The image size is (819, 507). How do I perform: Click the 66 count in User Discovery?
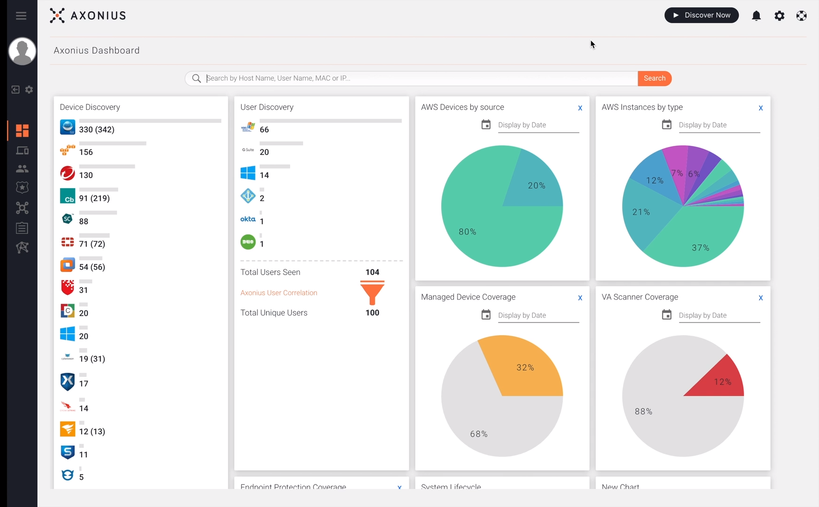point(265,130)
